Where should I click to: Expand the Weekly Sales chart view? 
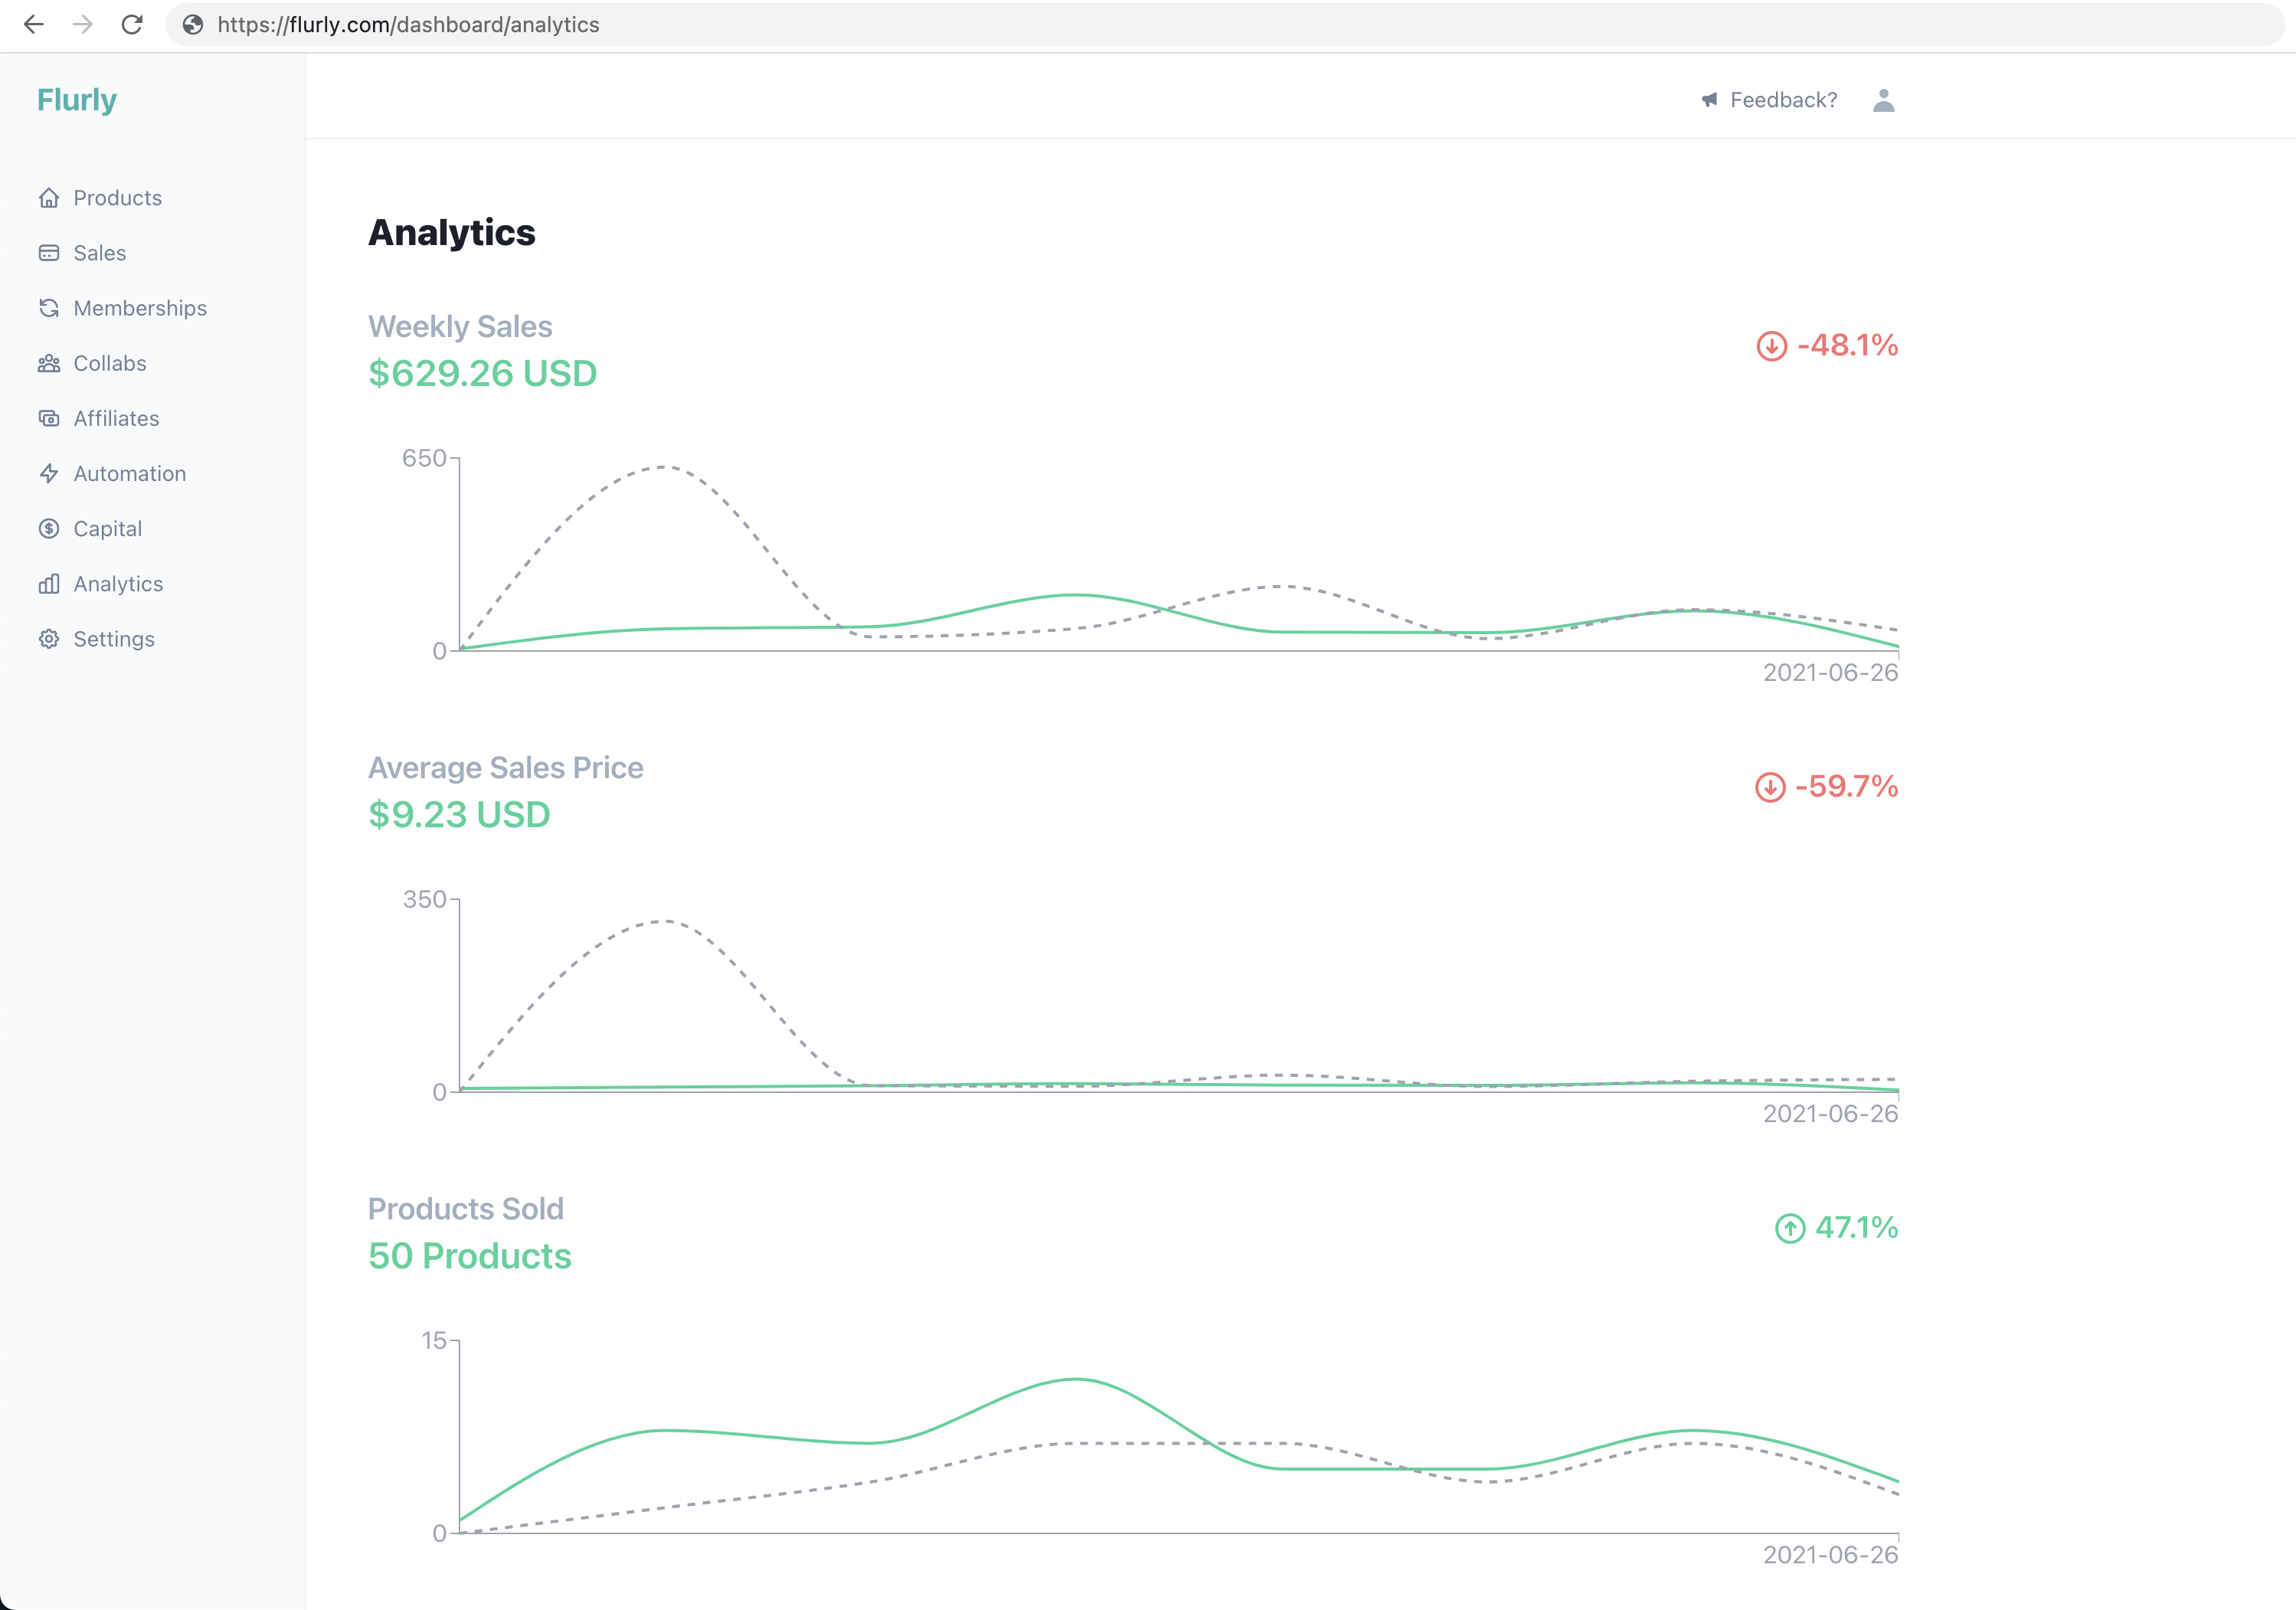click(459, 326)
